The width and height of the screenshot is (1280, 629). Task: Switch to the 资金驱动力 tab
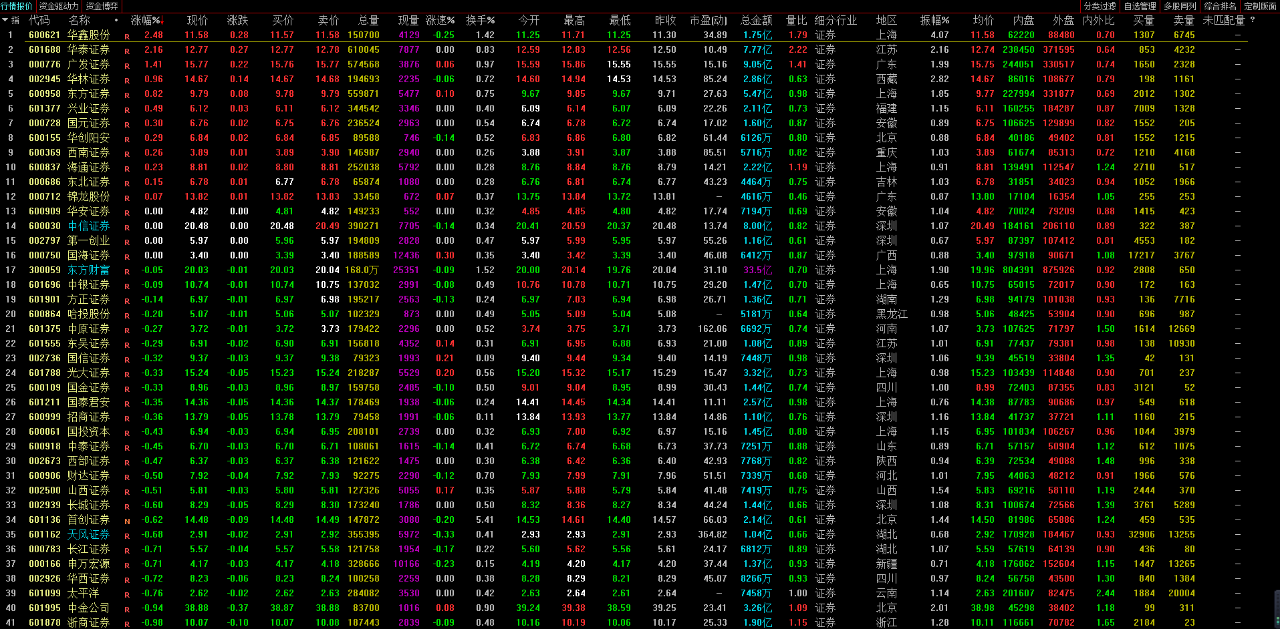(59, 6)
